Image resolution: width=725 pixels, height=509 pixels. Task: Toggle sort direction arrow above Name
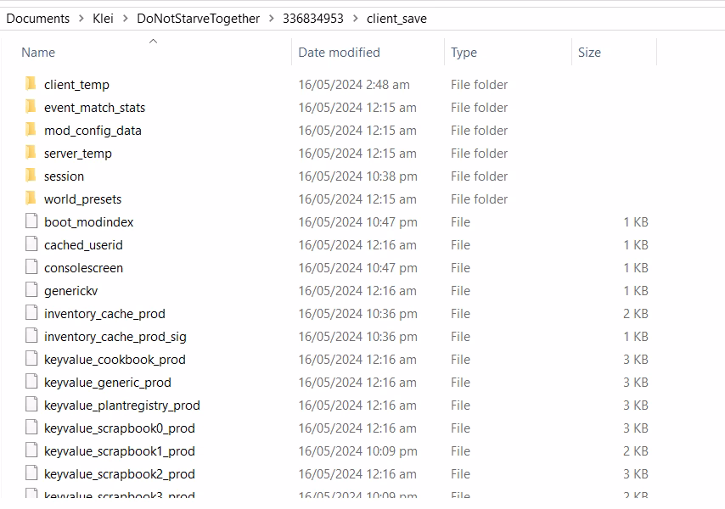pyautogui.click(x=153, y=41)
